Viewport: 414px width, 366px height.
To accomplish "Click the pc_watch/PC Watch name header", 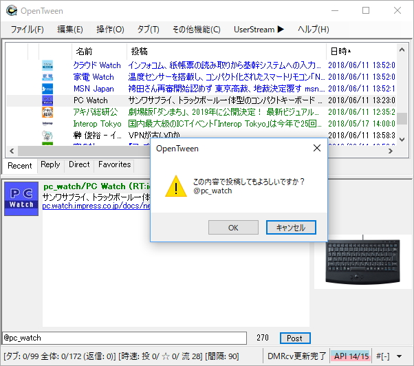I will 97,186.
